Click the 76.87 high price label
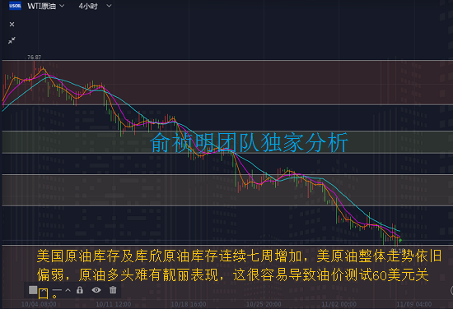The image size is (453, 309). pyautogui.click(x=34, y=57)
